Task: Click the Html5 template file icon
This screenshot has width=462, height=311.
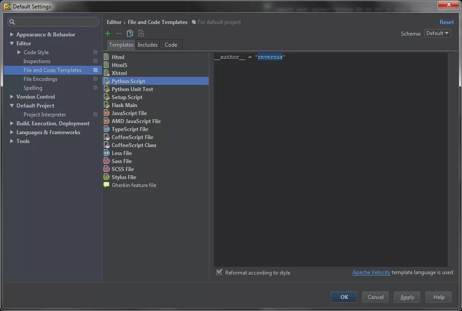Action: tap(106, 65)
